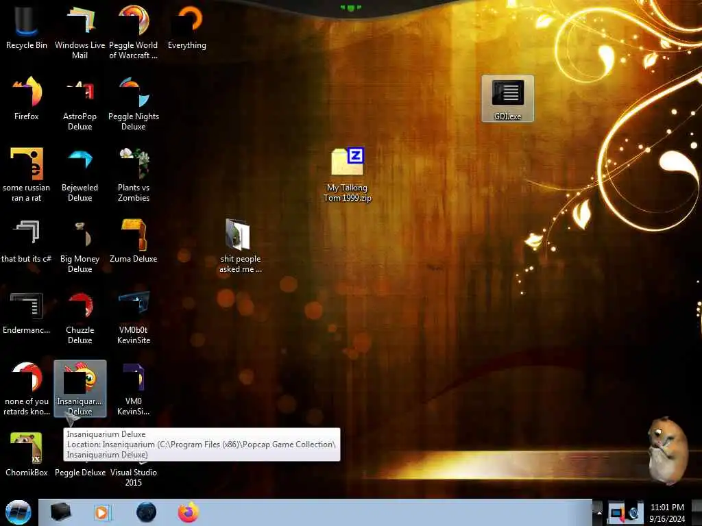The height and width of the screenshot is (526, 702).
Task: Select the VM0 KevinSi... icon
Action: point(134,388)
